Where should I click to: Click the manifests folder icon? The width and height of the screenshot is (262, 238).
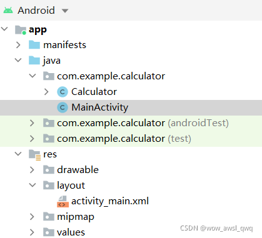[x=34, y=45]
